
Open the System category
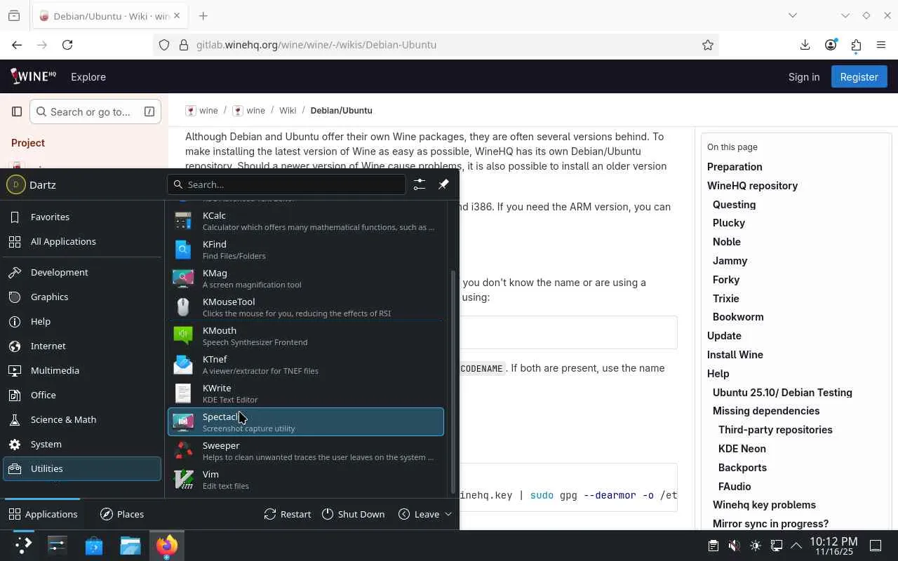[x=82, y=444]
